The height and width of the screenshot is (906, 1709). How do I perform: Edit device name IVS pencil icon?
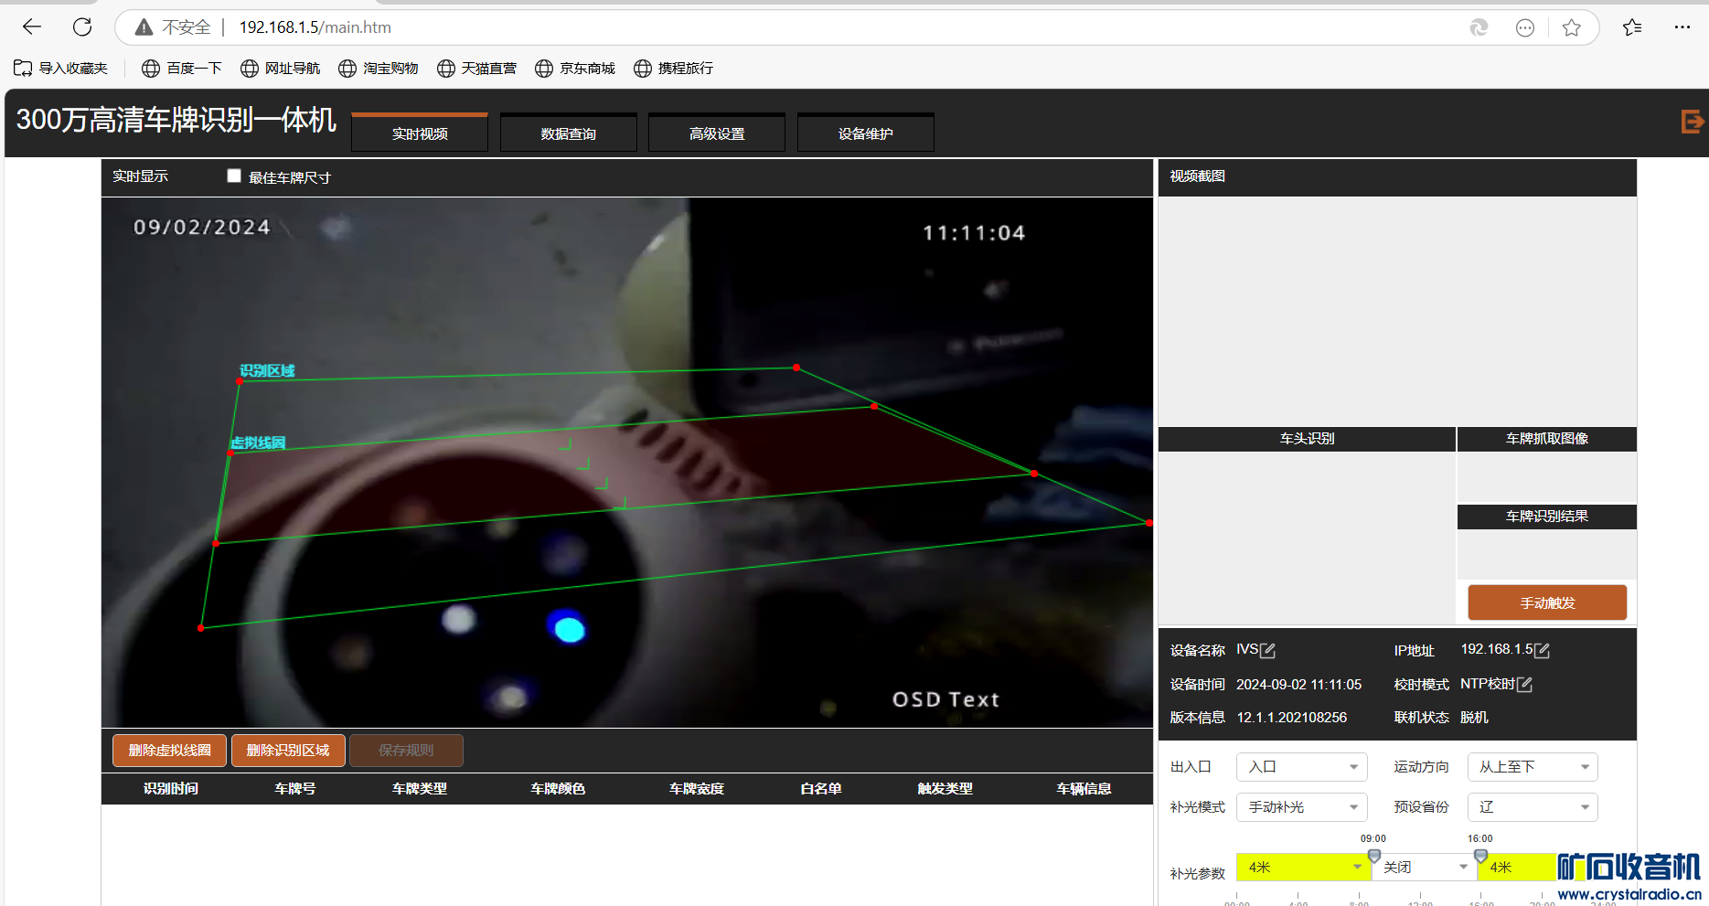click(1267, 651)
